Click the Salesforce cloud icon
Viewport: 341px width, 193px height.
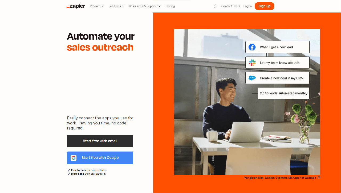[x=252, y=78]
